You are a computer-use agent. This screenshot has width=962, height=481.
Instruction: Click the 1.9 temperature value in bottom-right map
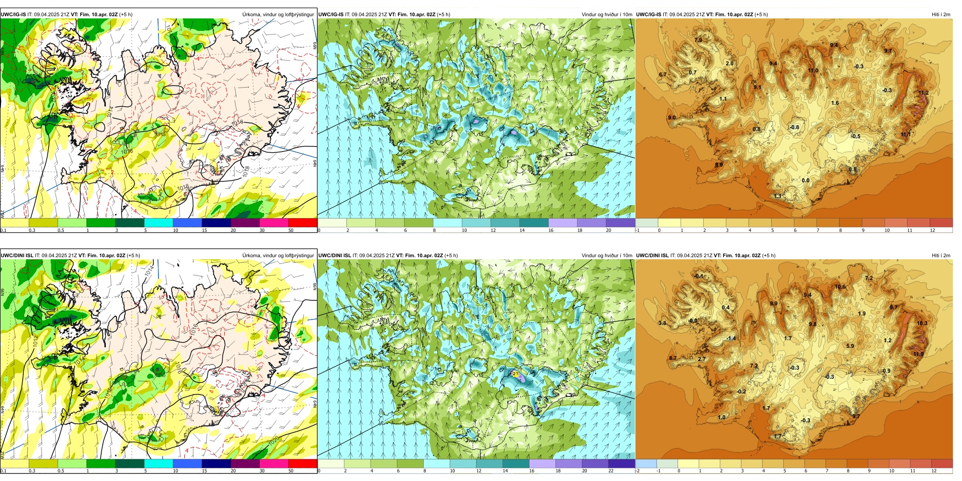tap(862, 314)
